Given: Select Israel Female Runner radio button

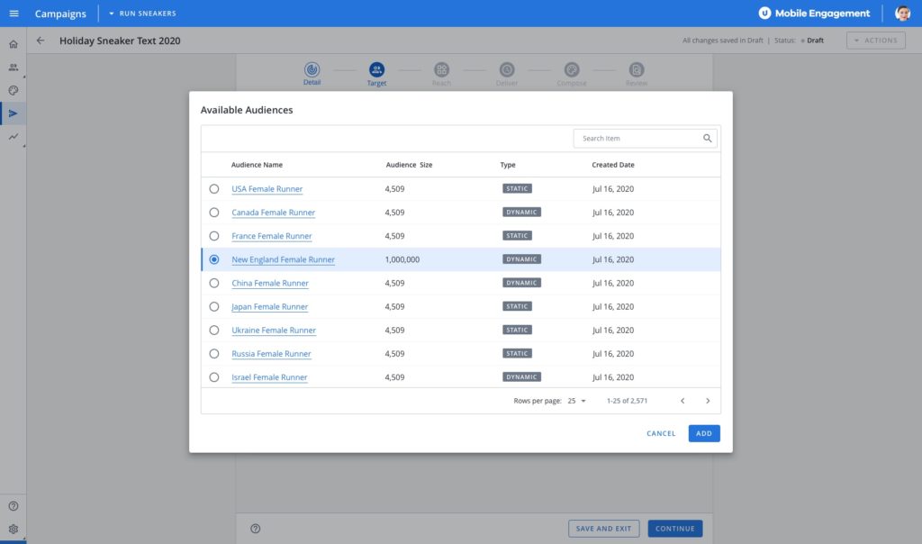Looking at the screenshot, I should pos(214,377).
